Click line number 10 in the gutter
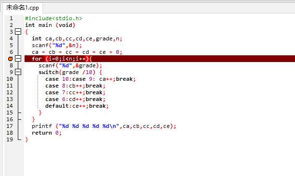Viewport: 295px width, 176px height. pyautogui.click(x=10, y=79)
